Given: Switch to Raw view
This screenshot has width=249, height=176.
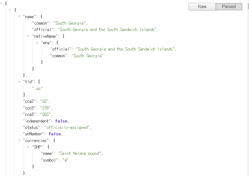Looking at the screenshot, I should point(202,7).
